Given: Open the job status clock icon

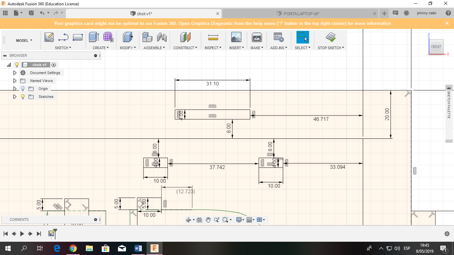Looking at the screenshot, I should click(x=406, y=13).
